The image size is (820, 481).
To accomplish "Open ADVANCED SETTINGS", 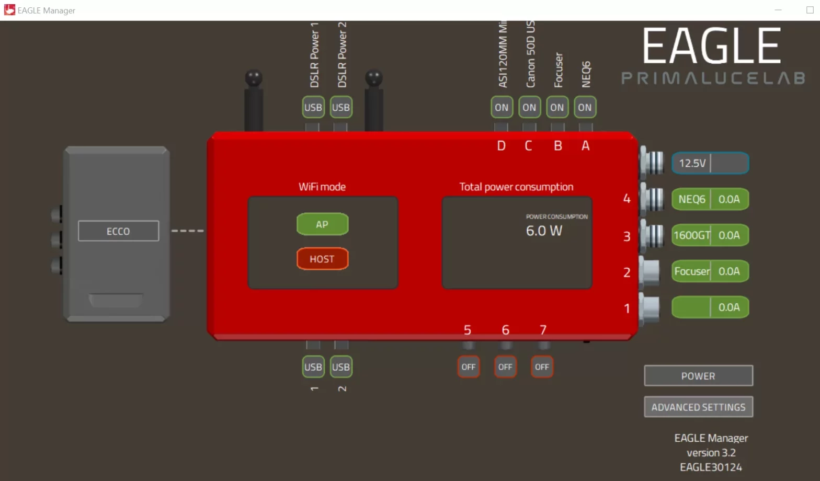I will [x=698, y=407].
